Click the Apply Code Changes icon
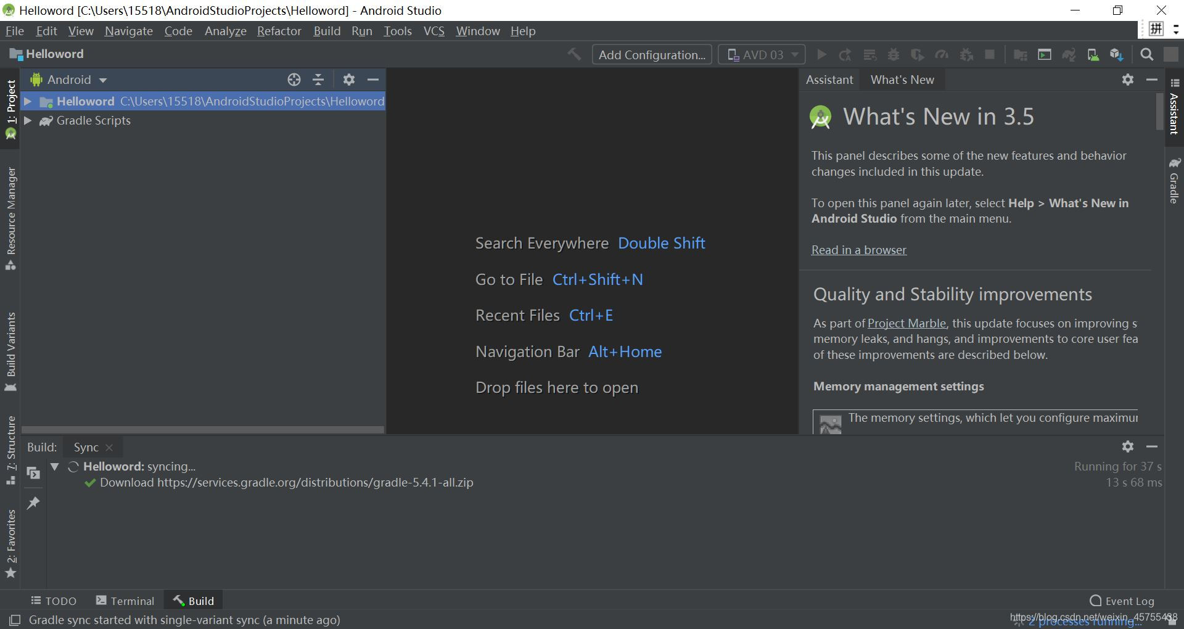Viewport: 1184px width, 629px height. 869,55
